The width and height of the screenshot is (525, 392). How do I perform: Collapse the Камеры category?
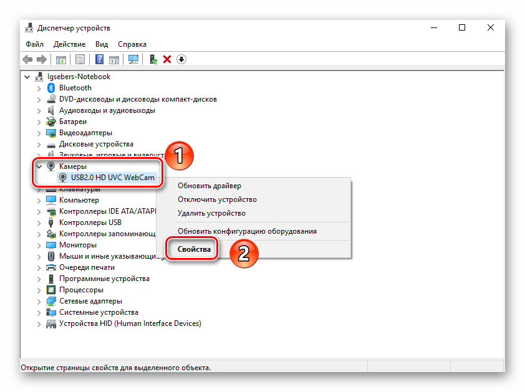click(x=39, y=166)
